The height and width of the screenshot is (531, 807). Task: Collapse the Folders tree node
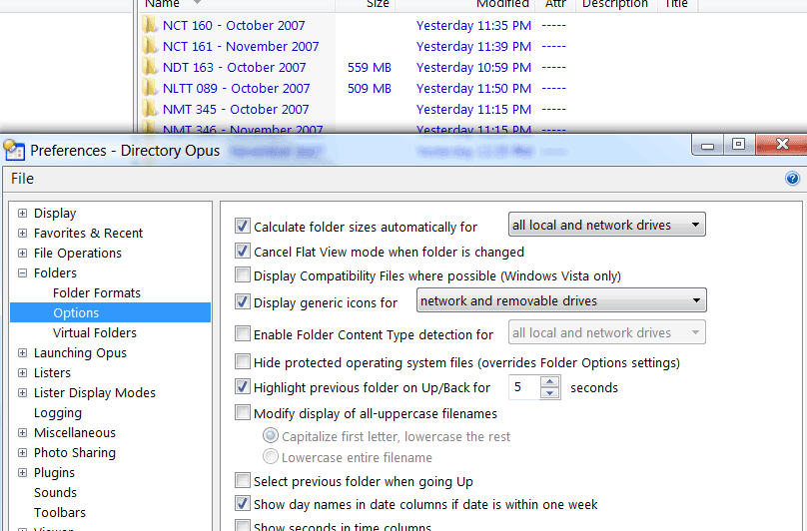click(x=22, y=273)
